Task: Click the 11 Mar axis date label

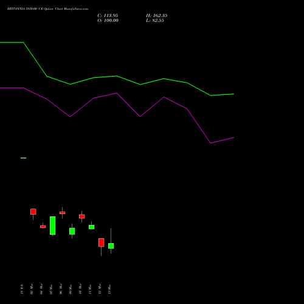Action: tap(90, 289)
